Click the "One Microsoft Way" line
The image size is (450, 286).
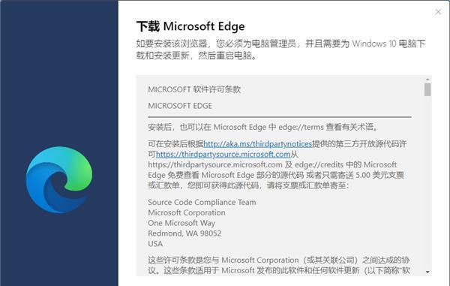181,223
